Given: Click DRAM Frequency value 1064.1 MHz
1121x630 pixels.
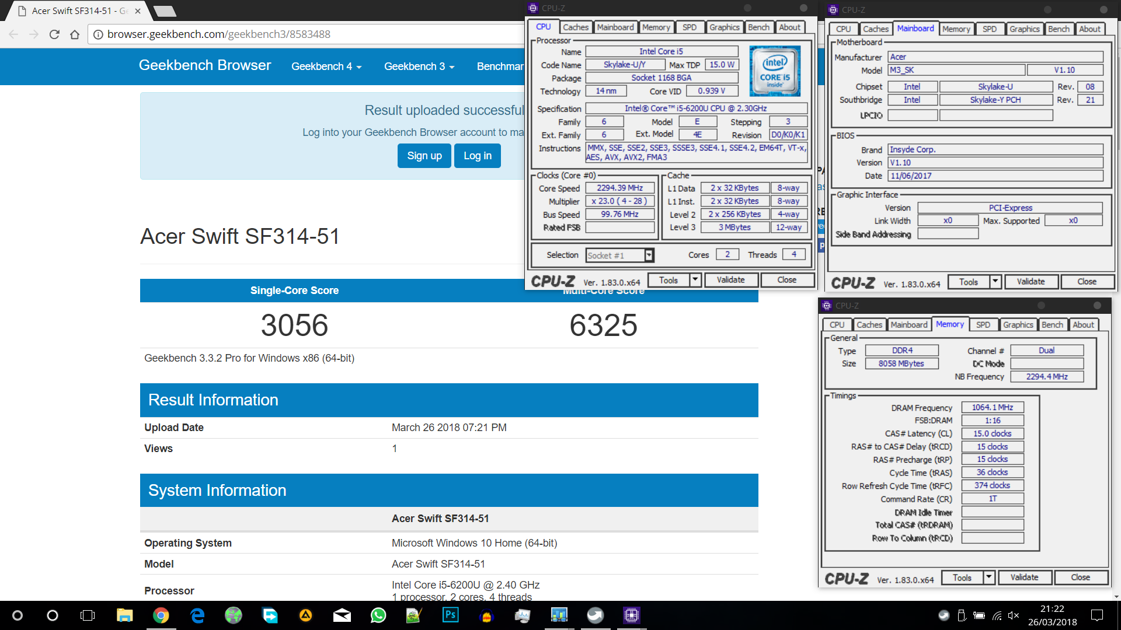Looking at the screenshot, I should (992, 408).
